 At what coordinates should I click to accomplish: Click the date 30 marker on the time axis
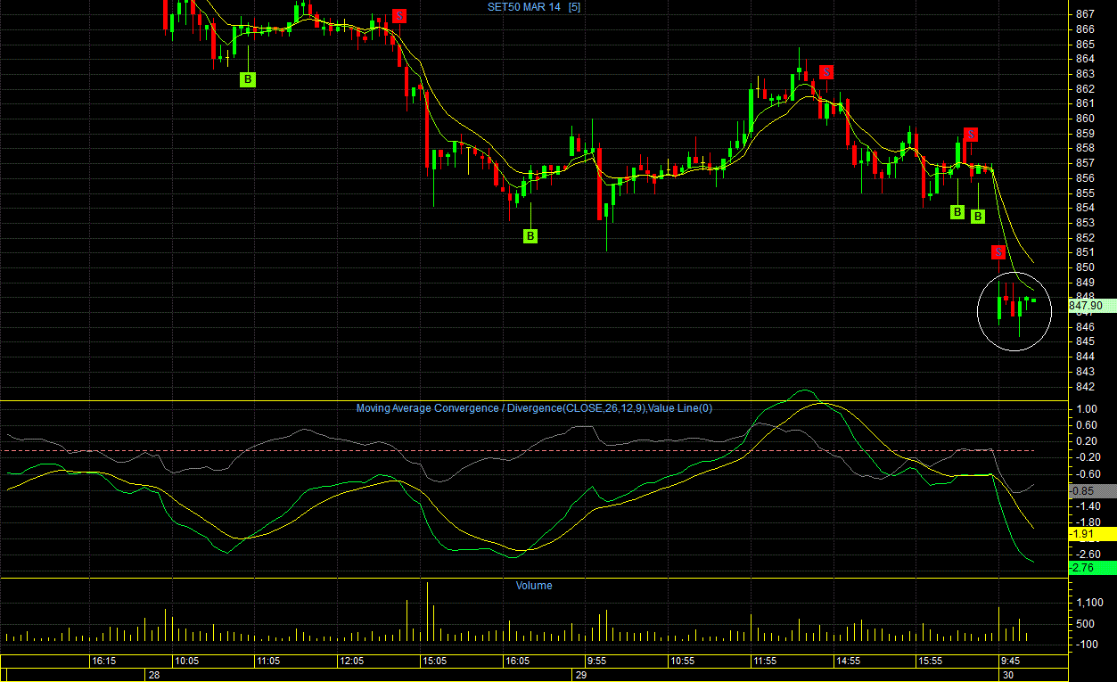point(1008,676)
